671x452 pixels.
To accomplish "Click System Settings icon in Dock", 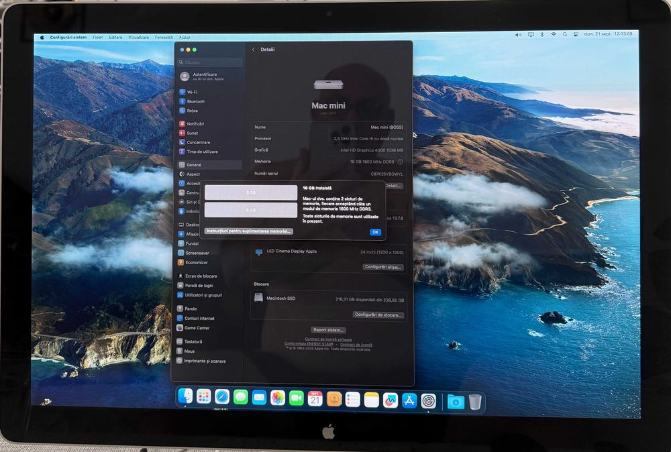I will pyautogui.click(x=428, y=401).
